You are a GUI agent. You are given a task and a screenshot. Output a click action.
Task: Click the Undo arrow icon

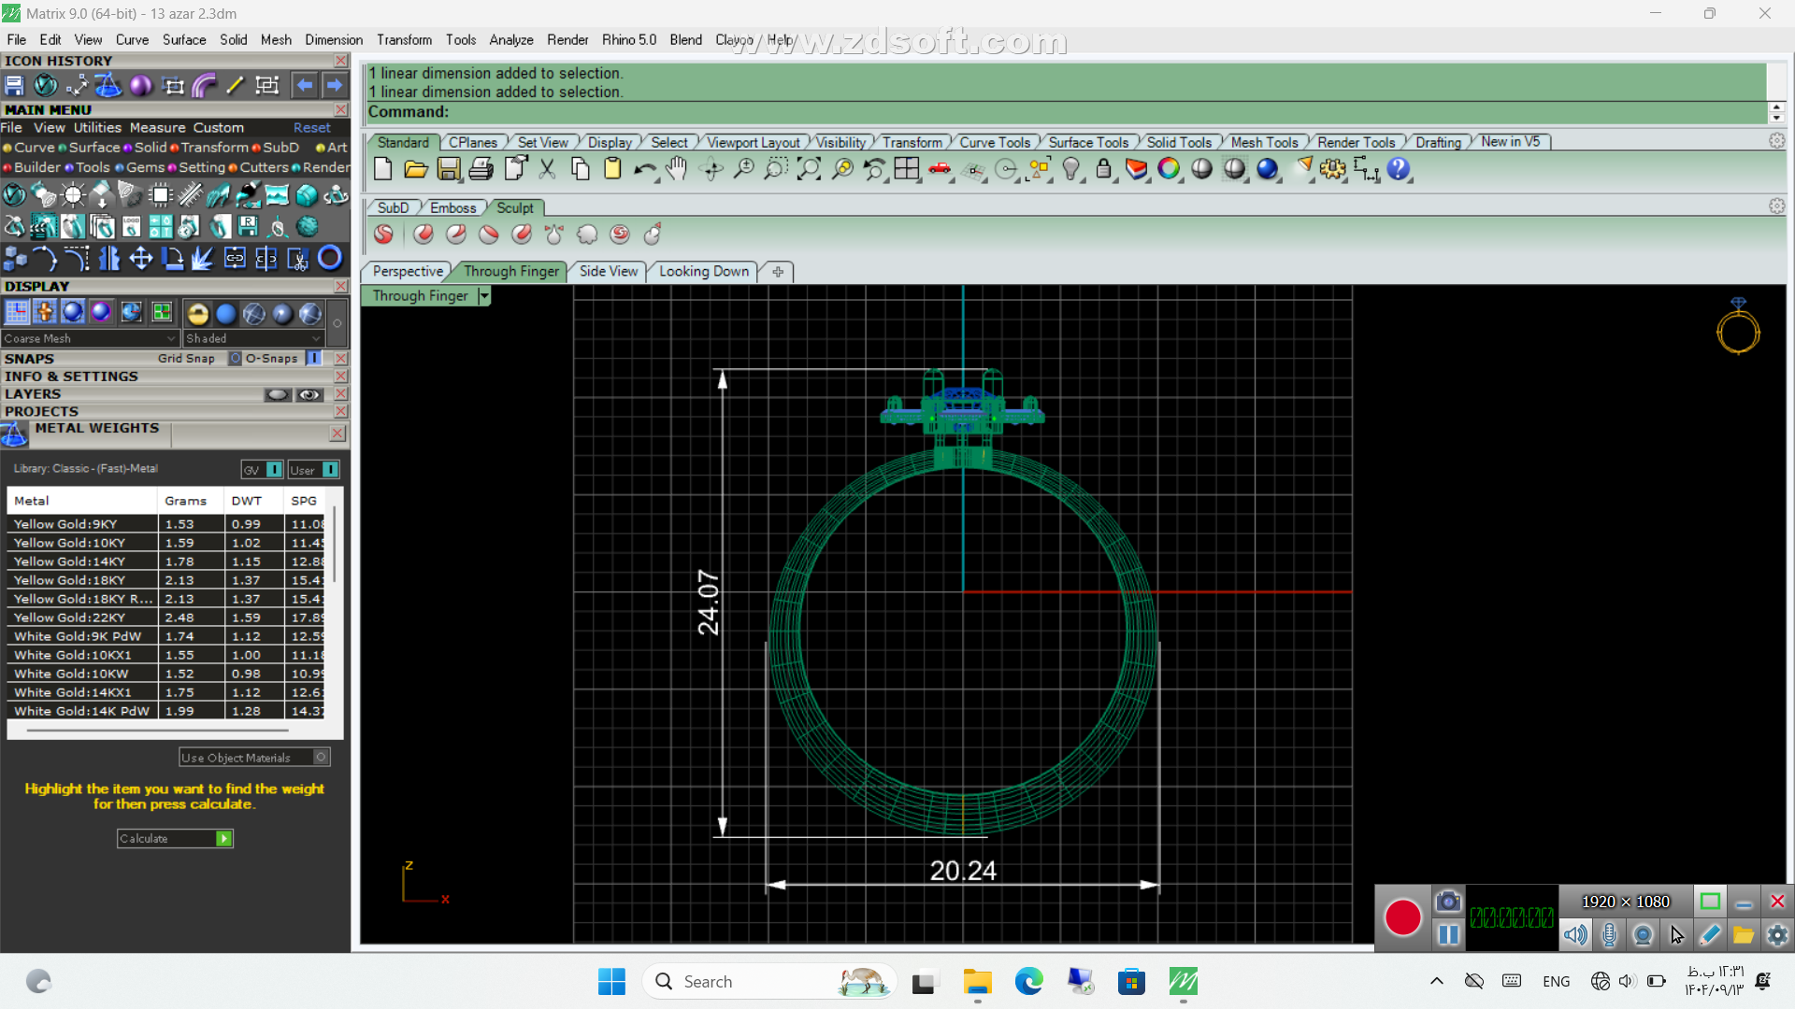coord(644,169)
